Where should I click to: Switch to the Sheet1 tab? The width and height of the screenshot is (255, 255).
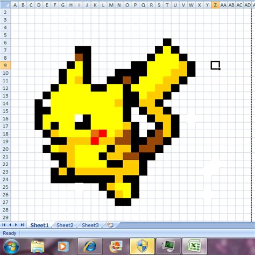click(39, 225)
